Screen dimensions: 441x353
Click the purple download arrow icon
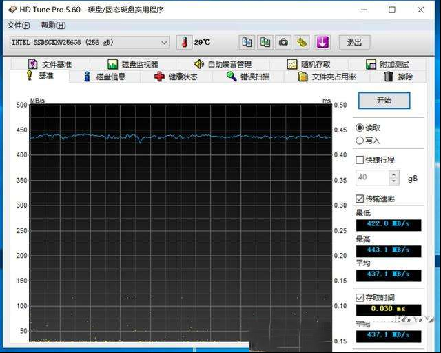click(x=322, y=43)
